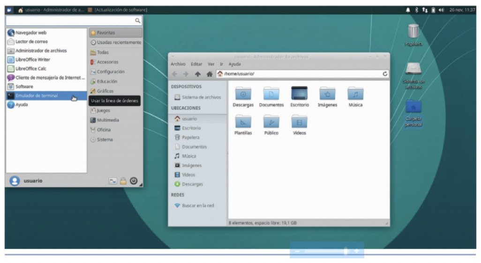
Task: Go forward with the right arrow button
Action: point(186,74)
